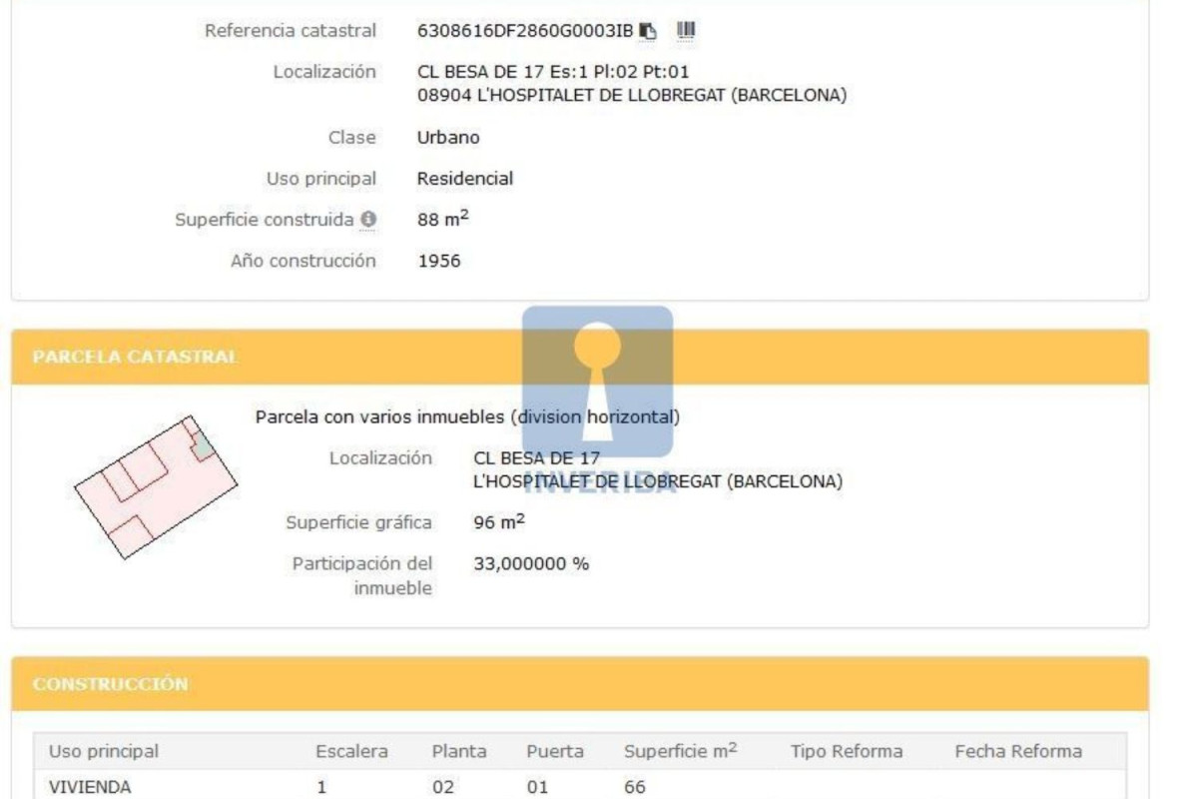The height and width of the screenshot is (799, 1198).
Task: Show the Superficie construida info tooltip icon
Action: click(x=368, y=219)
